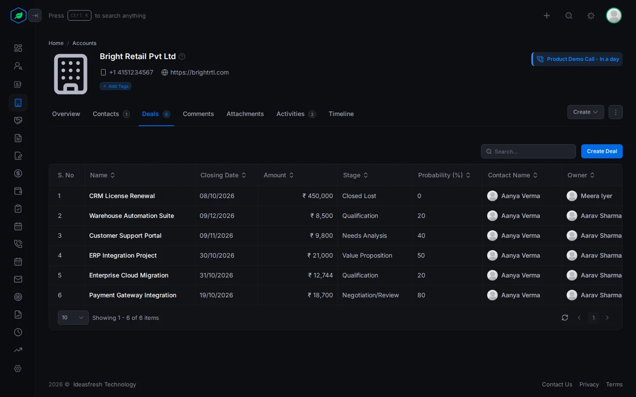Screen dimensions: 636x397
Task: Click the header search magnifier icon
Action: pos(569,15)
